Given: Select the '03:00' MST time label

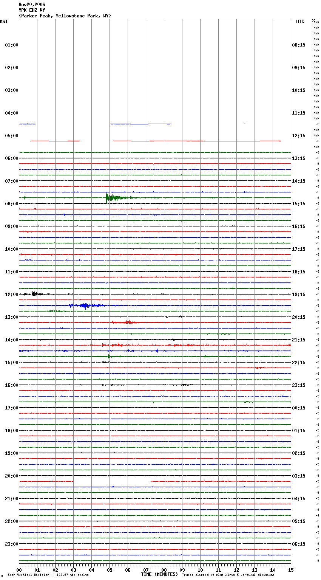Looking at the screenshot, I should 12,90.
